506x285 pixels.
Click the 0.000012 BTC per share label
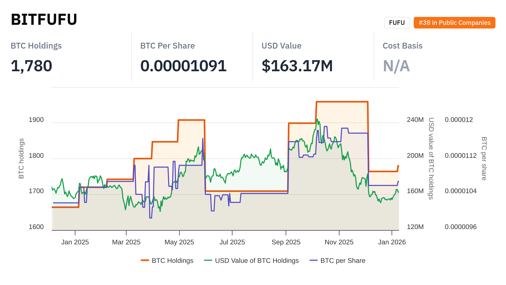click(459, 120)
